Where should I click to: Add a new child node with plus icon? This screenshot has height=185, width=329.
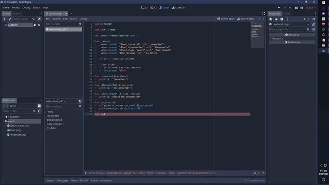tap(5, 19)
